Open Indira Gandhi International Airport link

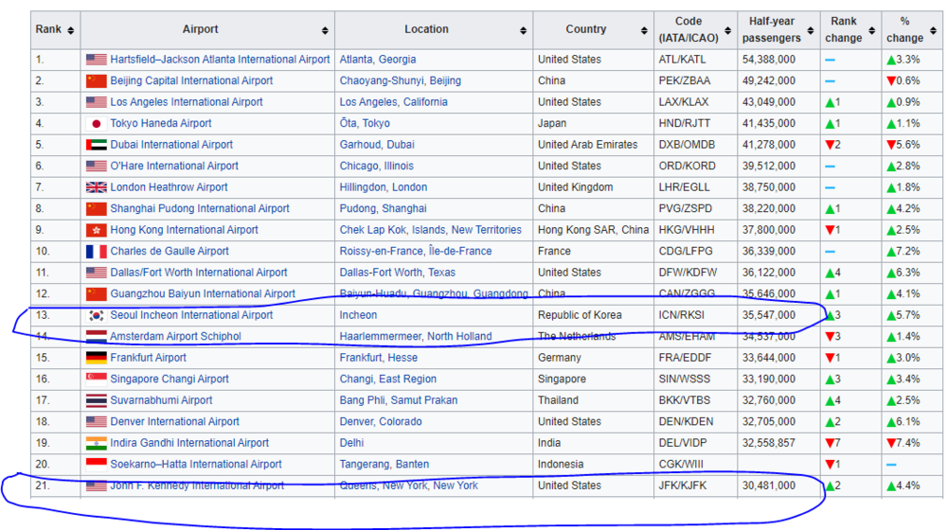click(x=189, y=443)
